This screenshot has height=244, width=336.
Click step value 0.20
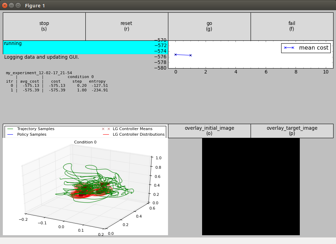(x=82, y=85)
